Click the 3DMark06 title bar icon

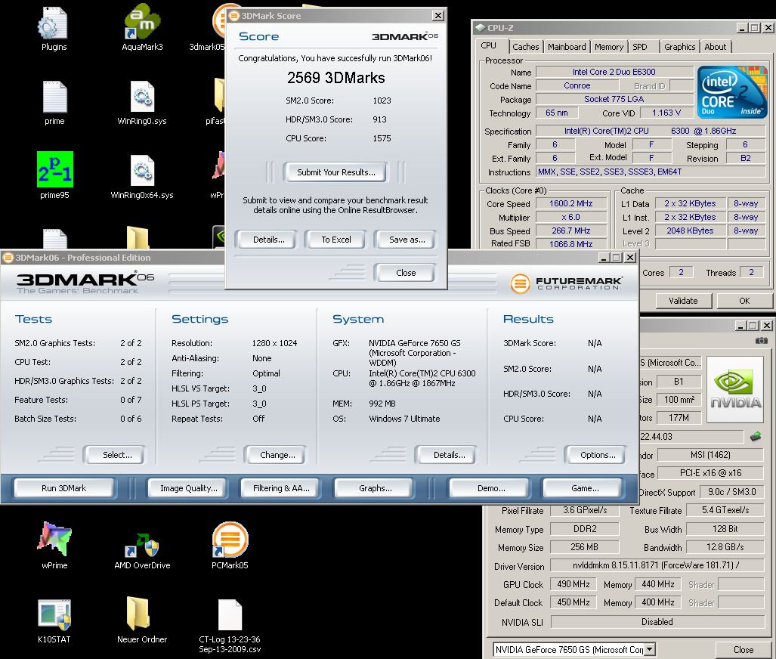pos(8,258)
